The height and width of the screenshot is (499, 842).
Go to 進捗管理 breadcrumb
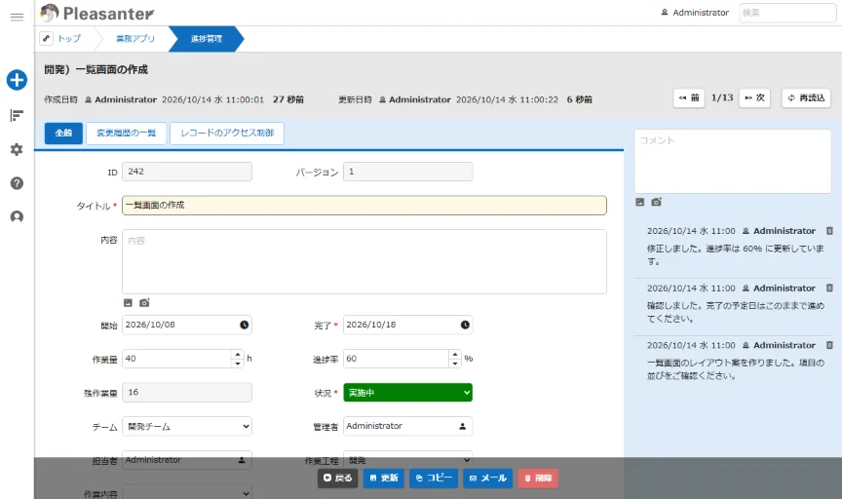(207, 39)
